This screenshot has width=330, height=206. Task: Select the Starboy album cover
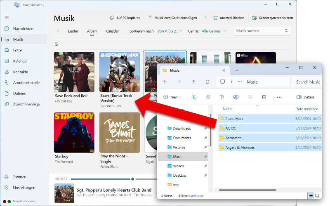pyautogui.click(x=74, y=133)
